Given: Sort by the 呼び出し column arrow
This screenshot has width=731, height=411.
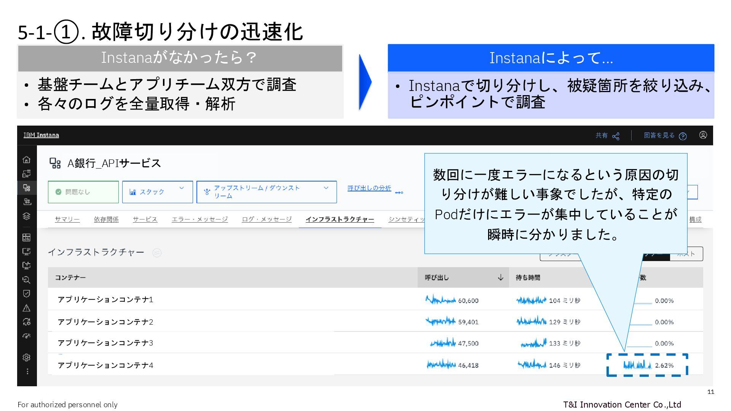Looking at the screenshot, I should point(500,277).
